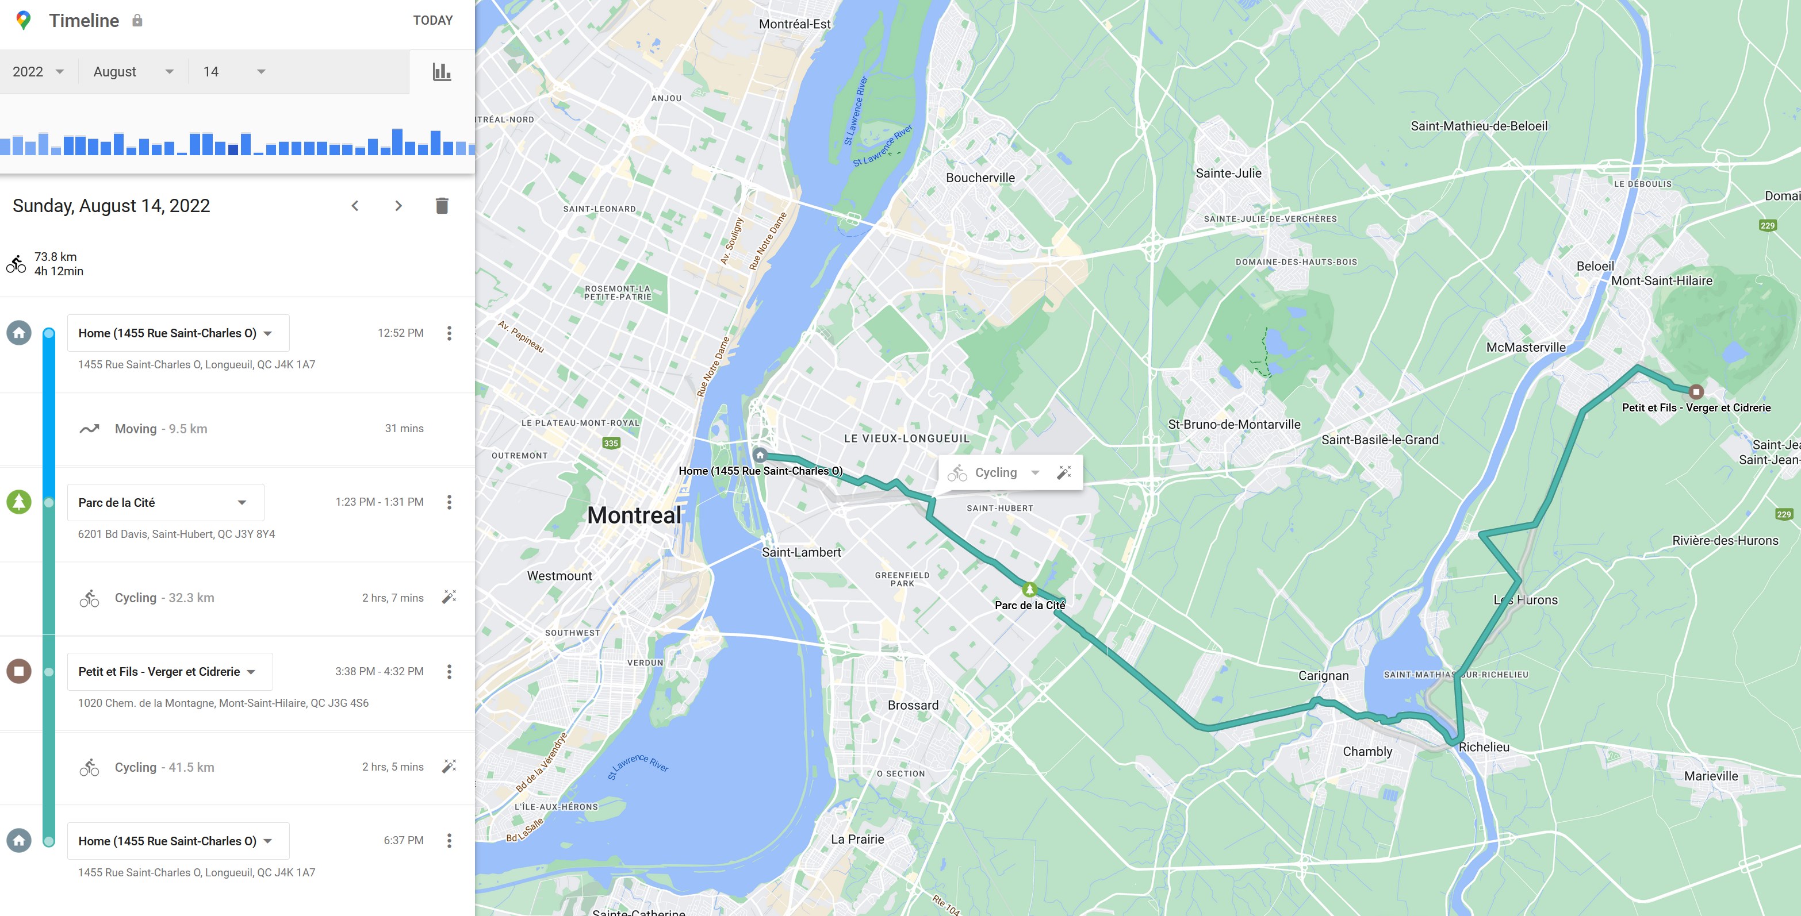Click the magic wand beside Cycling 41.5 km
Screen dimensions: 1801x916
(450, 767)
